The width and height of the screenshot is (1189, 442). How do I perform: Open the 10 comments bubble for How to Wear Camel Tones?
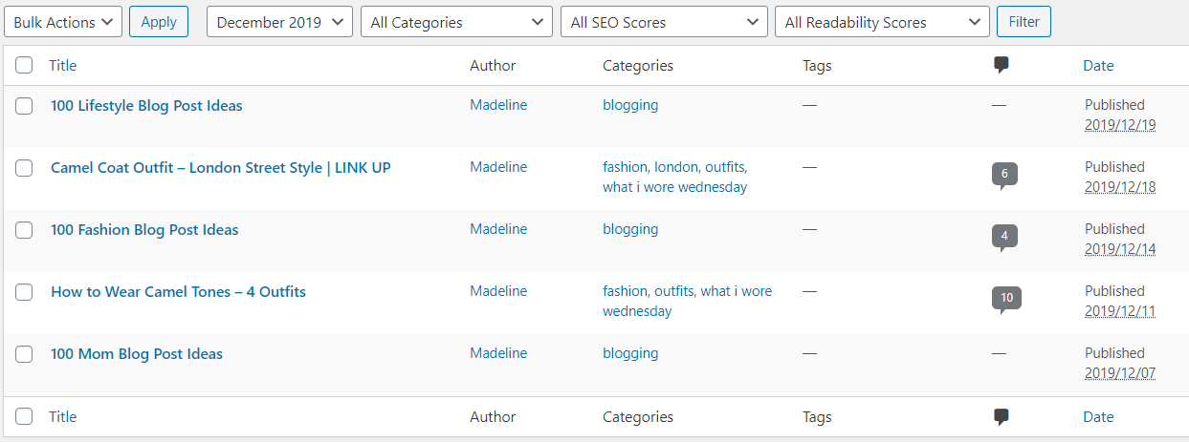[x=1006, y=300]
